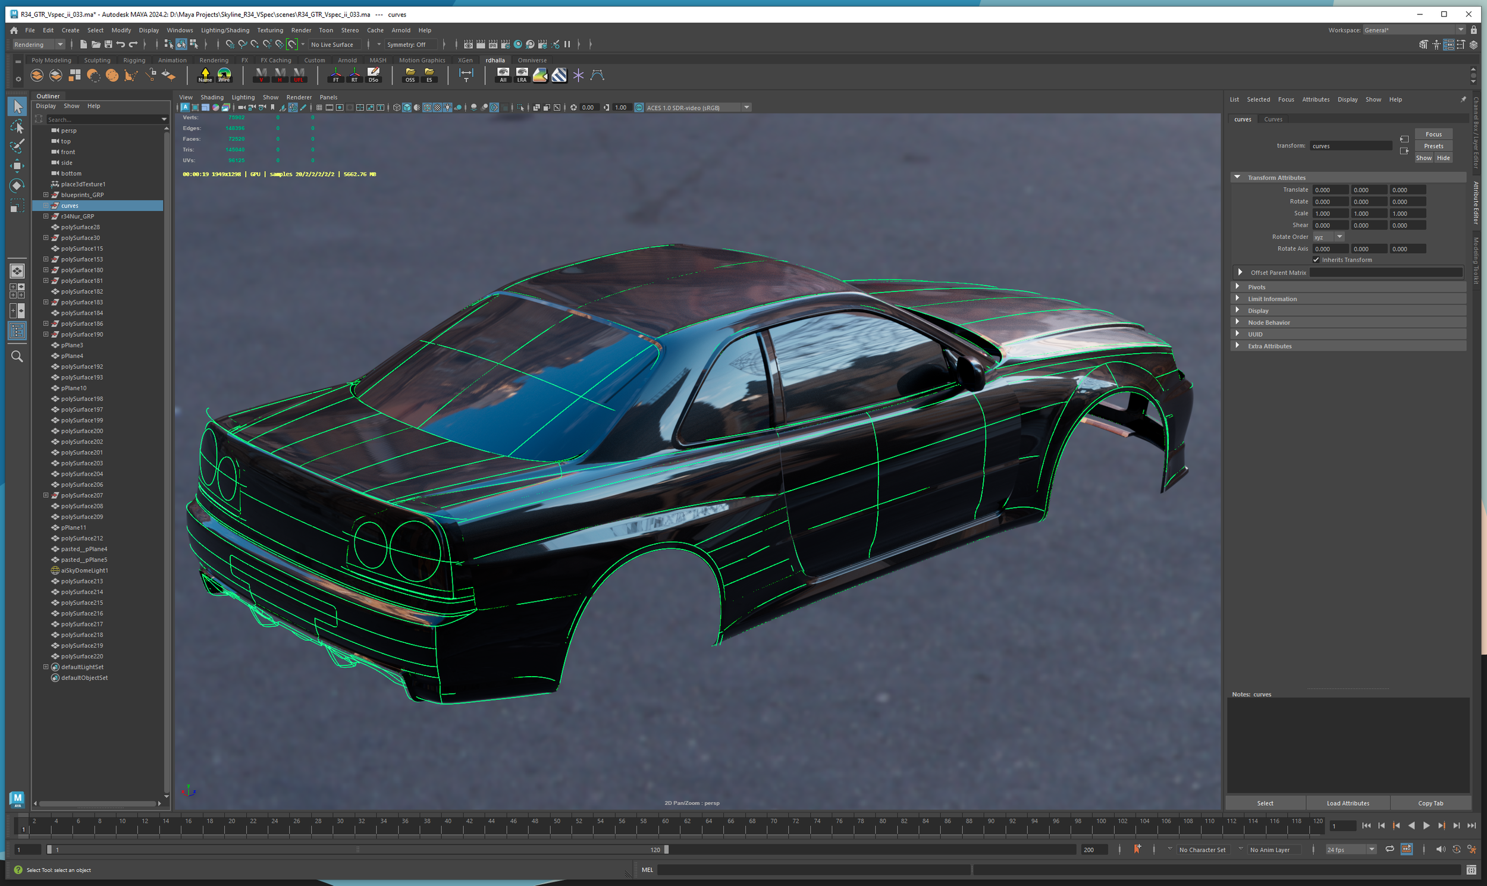Choose the Rotate tool in left toolbox
The height and width of the screenshot is (886, 1487).
17,185
